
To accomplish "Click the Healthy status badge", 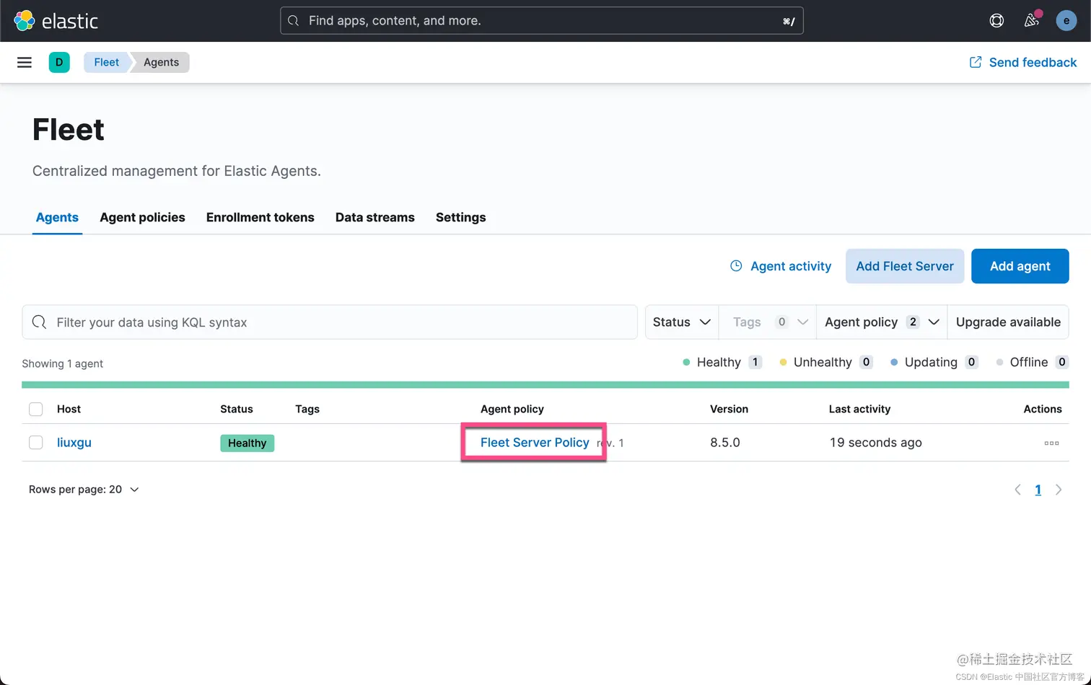I will coord(247,443).
